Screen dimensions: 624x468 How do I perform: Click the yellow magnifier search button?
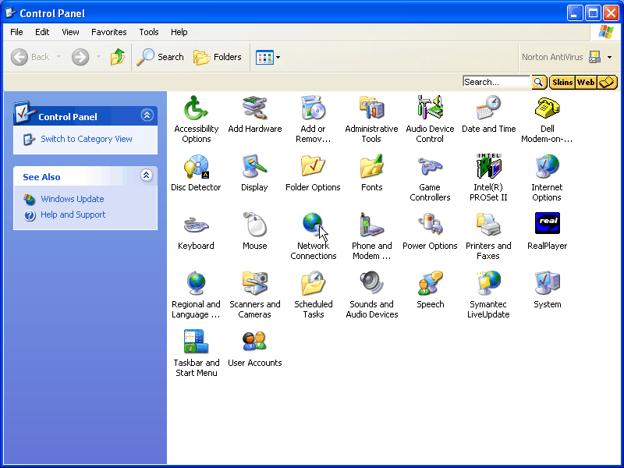(539, 83)
